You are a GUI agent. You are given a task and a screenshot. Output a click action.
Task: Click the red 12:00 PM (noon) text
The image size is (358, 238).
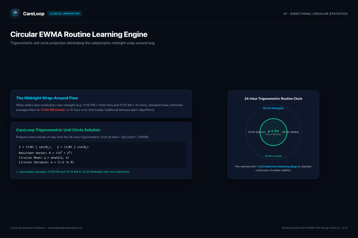tap(52, 110)
